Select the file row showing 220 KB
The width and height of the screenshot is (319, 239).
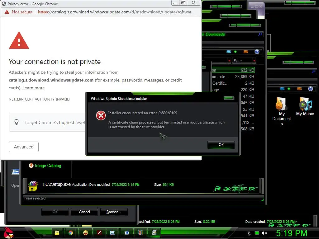[233, 90]
